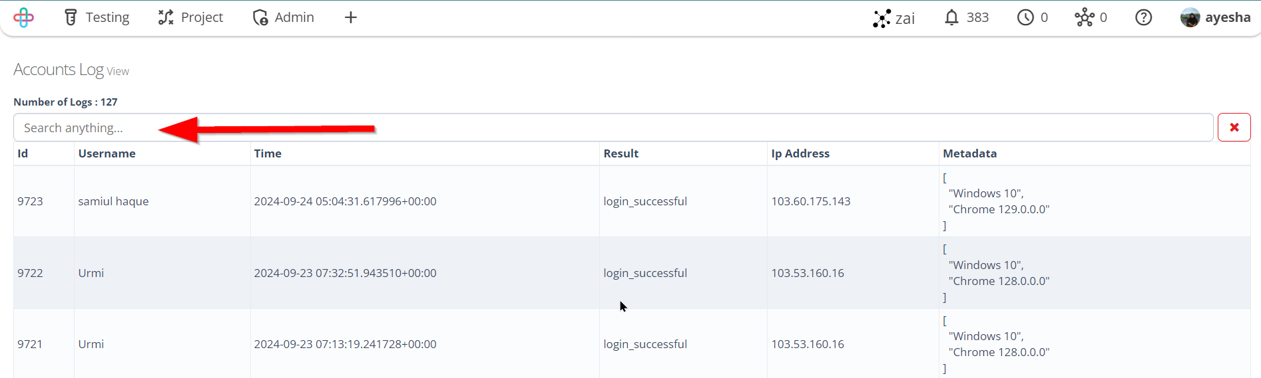
Task: Open the help question mark icon
Action: pyautogui.click(x=1144, y=17)
